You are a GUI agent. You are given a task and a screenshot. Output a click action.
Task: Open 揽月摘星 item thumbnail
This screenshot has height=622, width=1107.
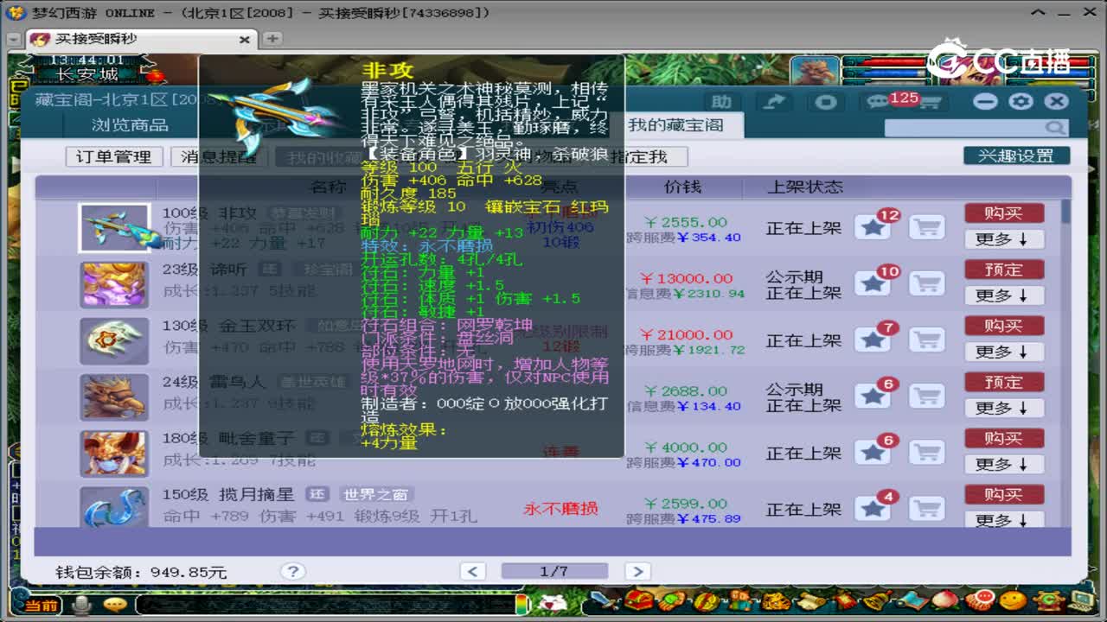point(114,507)
